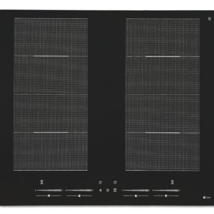This screenshot has height=214, width=214.
Task: Touch the bottom segment of the right cooking zone
Action: coord(162,152)
